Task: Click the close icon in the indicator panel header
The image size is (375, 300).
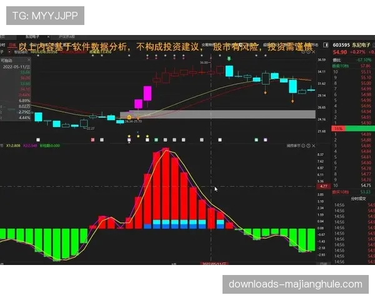Action: 313,145
